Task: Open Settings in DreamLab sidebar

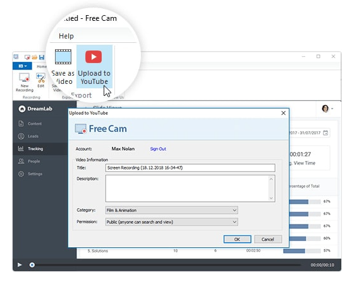Action: pyautogui.click(x=35, y=174)
